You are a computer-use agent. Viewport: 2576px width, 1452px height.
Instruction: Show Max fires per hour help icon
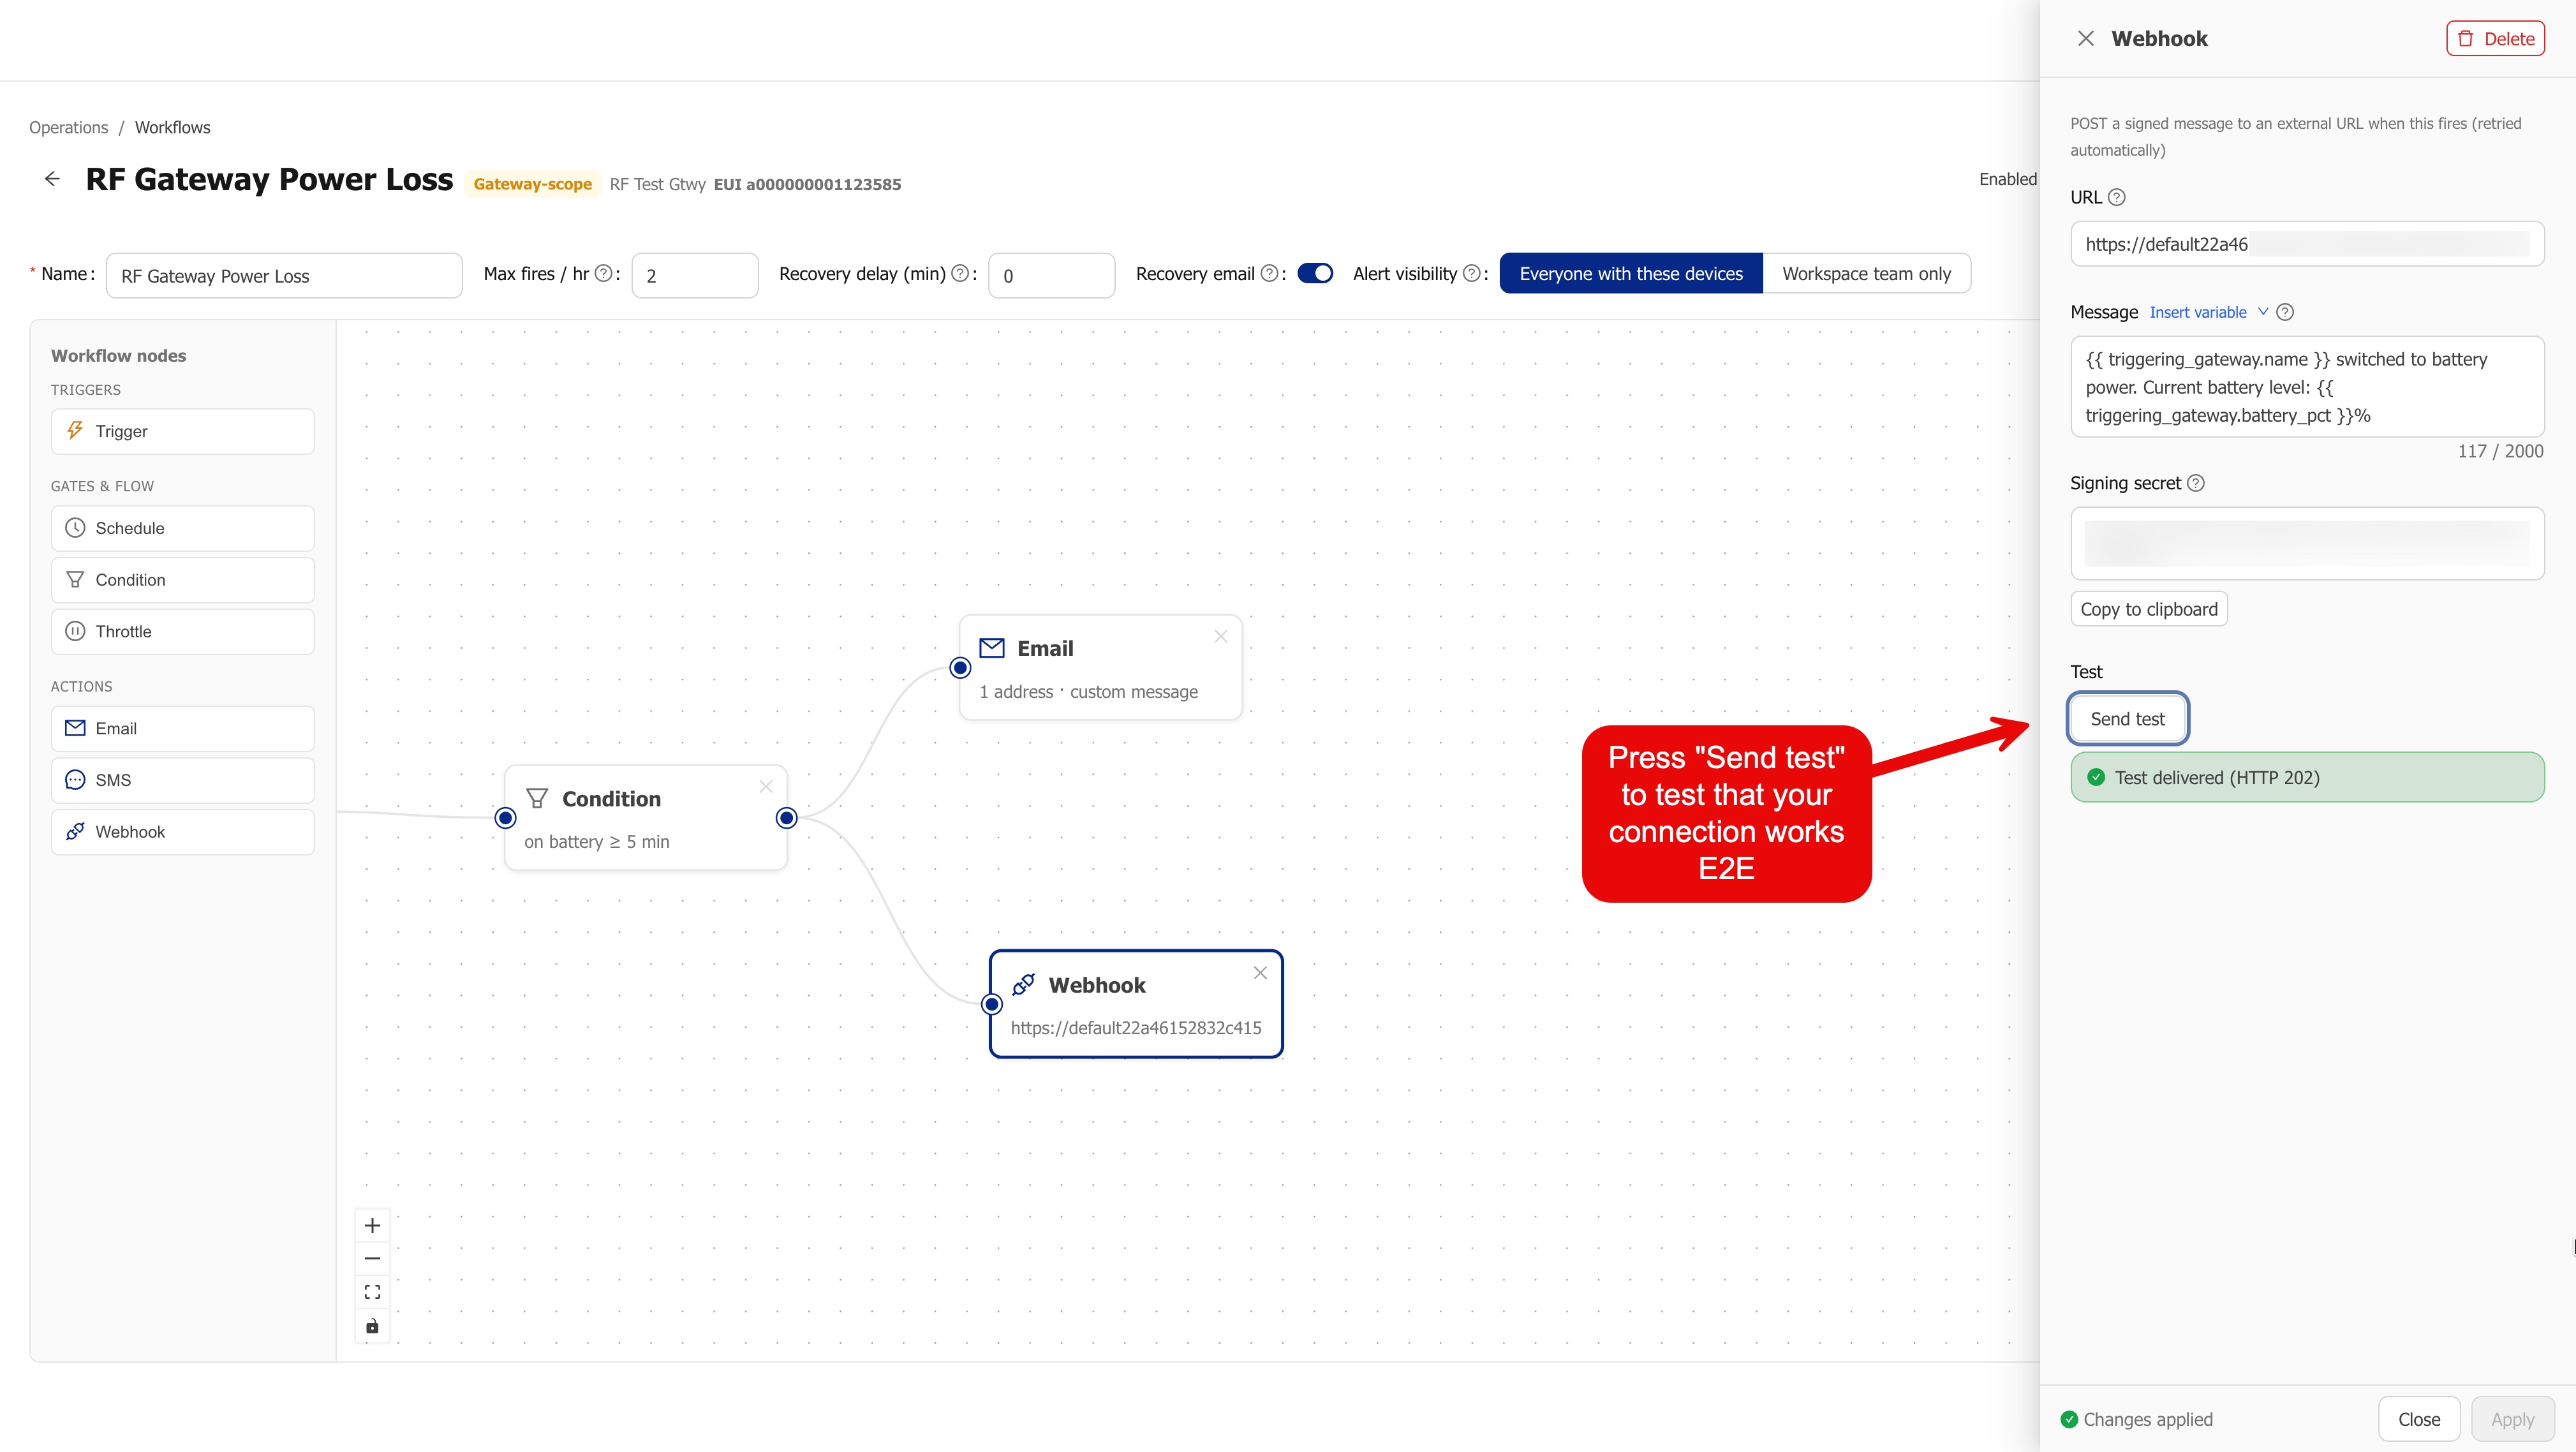tap(603, 274)
